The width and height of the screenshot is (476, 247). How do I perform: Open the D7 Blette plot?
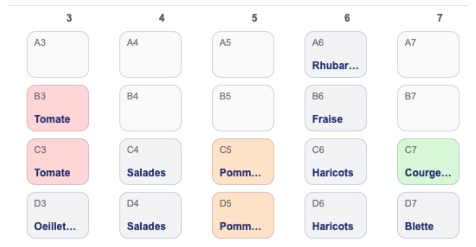428,215
